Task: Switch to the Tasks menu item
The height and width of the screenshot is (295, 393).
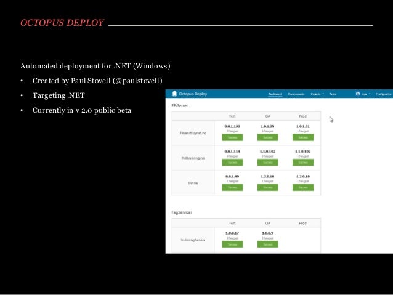Action: click(333, 94)
